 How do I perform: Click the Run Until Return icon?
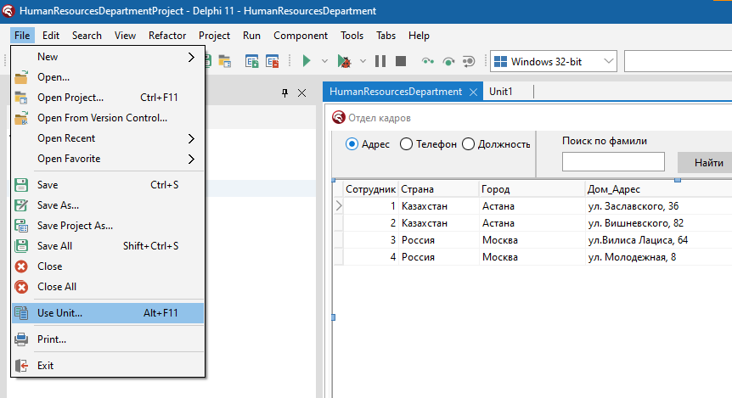468,61
